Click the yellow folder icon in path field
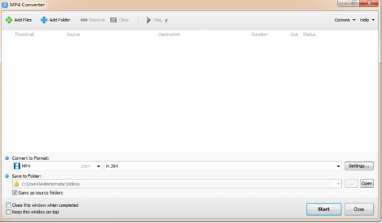 16,184
